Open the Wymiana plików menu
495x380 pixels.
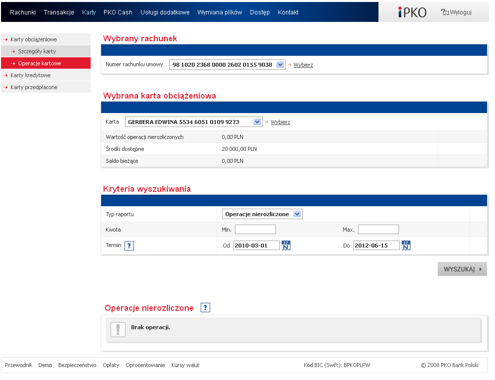tap(220, 12)
